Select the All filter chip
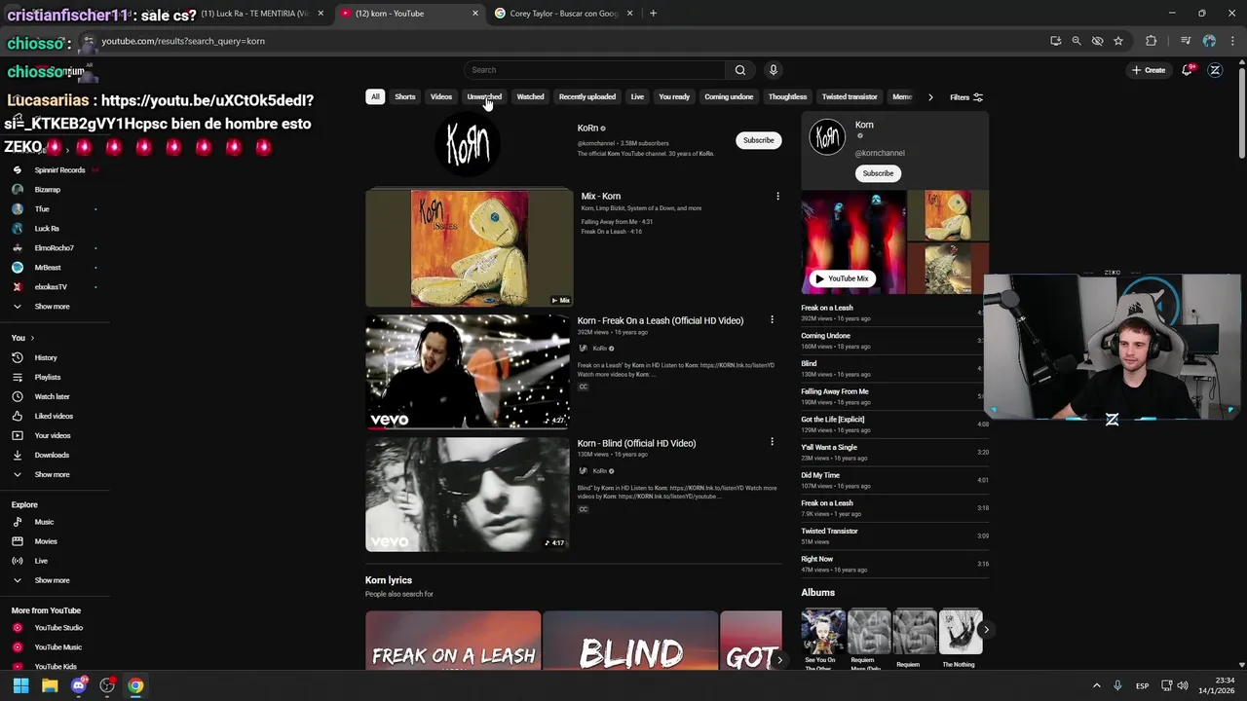This screenshot has height=701, width=1247. tap(375, 97)
